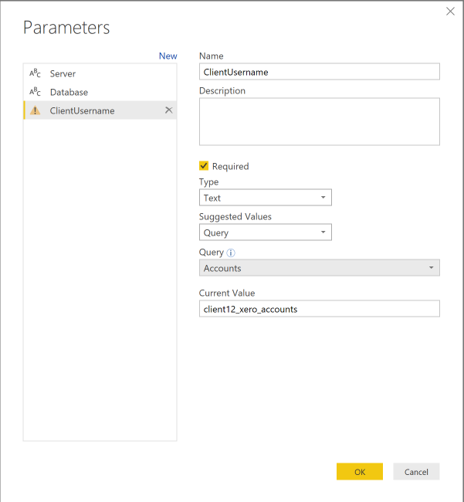Select the Server parameter in list
The height and width of the screenshot is (502, 464).
tap(100, 73)
